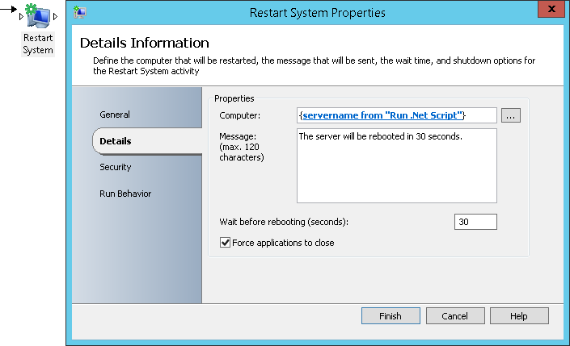Click the 'Wait before rebooting (seconds):' label
Image resolution: width=570 pixels, height=346 pixels.
pos(284,222)
